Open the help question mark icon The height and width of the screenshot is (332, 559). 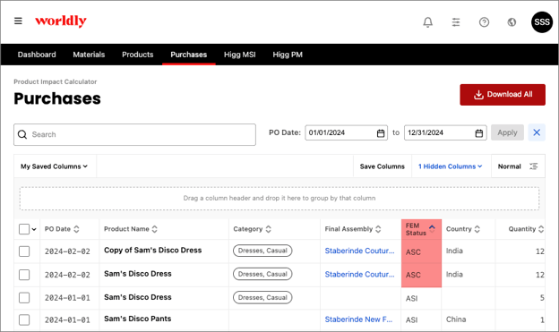(x=484, y=22)
